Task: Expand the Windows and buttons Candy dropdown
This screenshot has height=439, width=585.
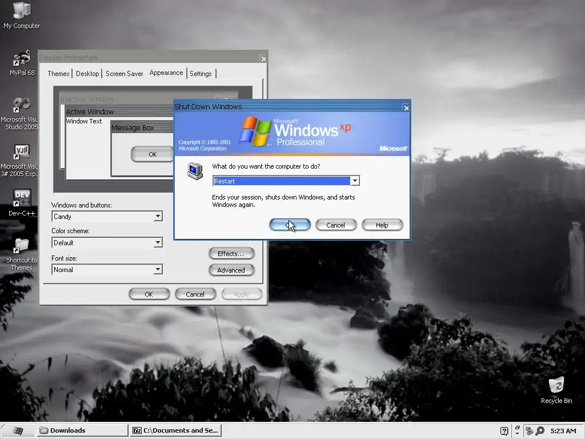Action: pyautogui.click(x=158, y=216)
